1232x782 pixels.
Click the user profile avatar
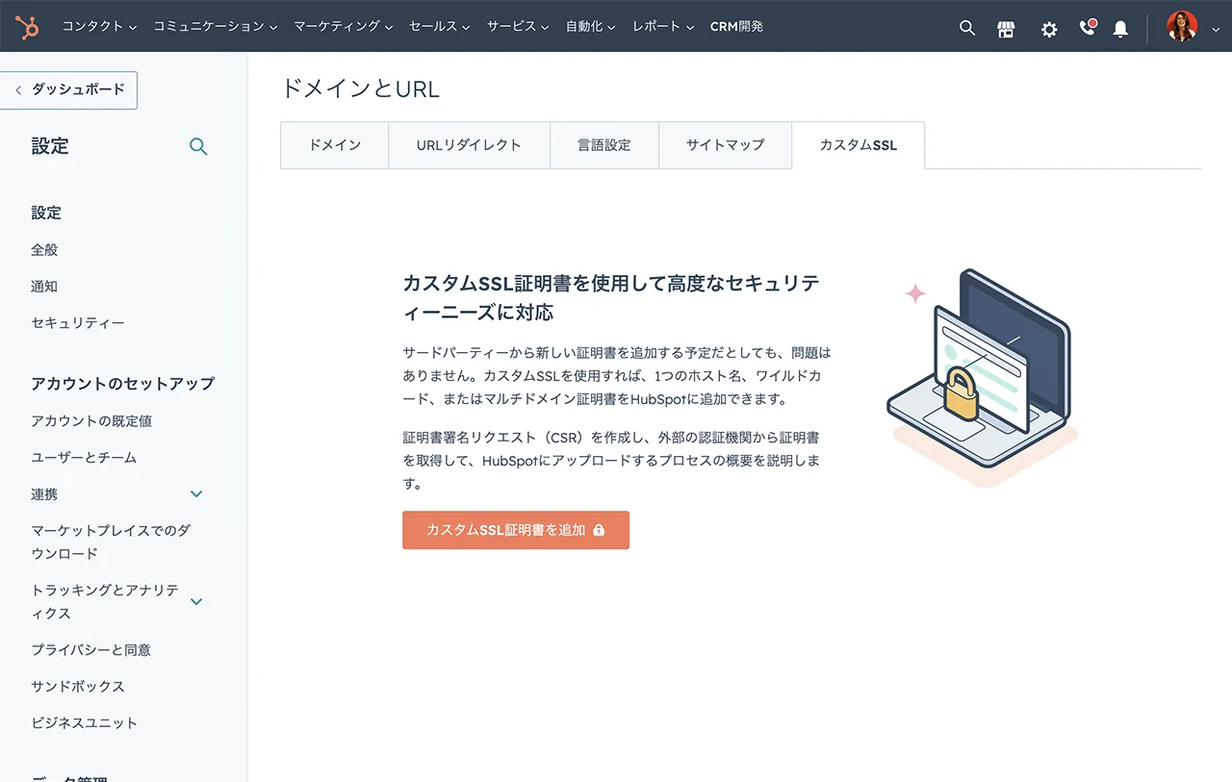coord(1182,27)
